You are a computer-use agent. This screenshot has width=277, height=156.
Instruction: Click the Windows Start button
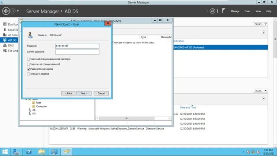pyautogui.click(x=5, y=152)
